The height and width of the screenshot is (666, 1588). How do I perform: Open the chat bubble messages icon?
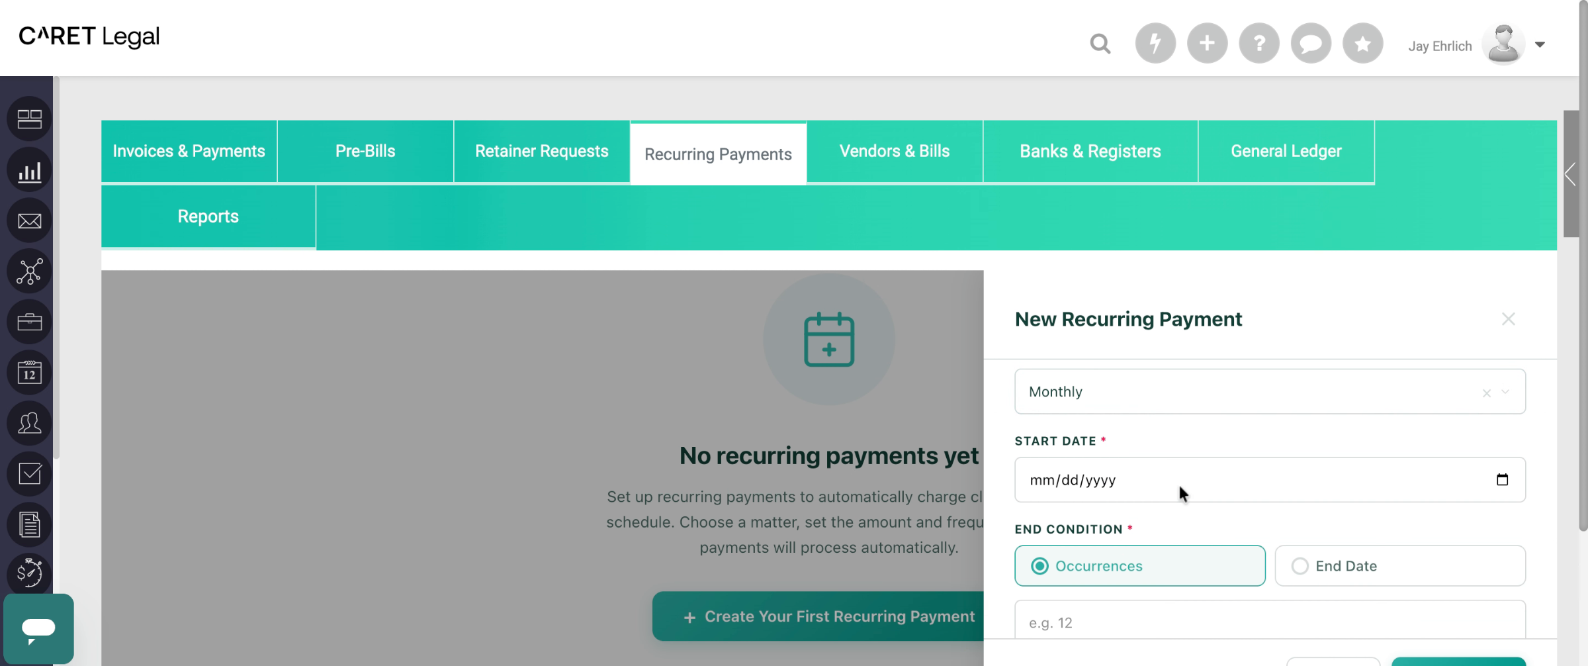1311,44
